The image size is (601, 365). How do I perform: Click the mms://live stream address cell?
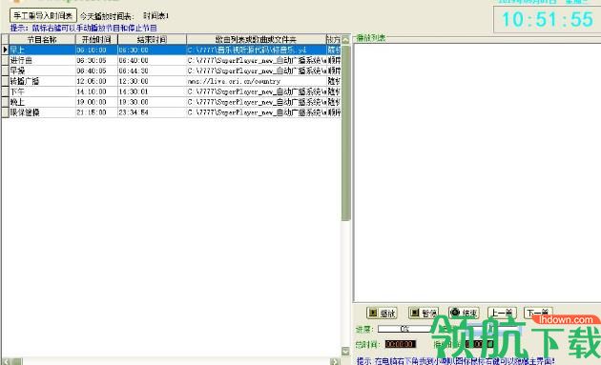pos(256,81)
